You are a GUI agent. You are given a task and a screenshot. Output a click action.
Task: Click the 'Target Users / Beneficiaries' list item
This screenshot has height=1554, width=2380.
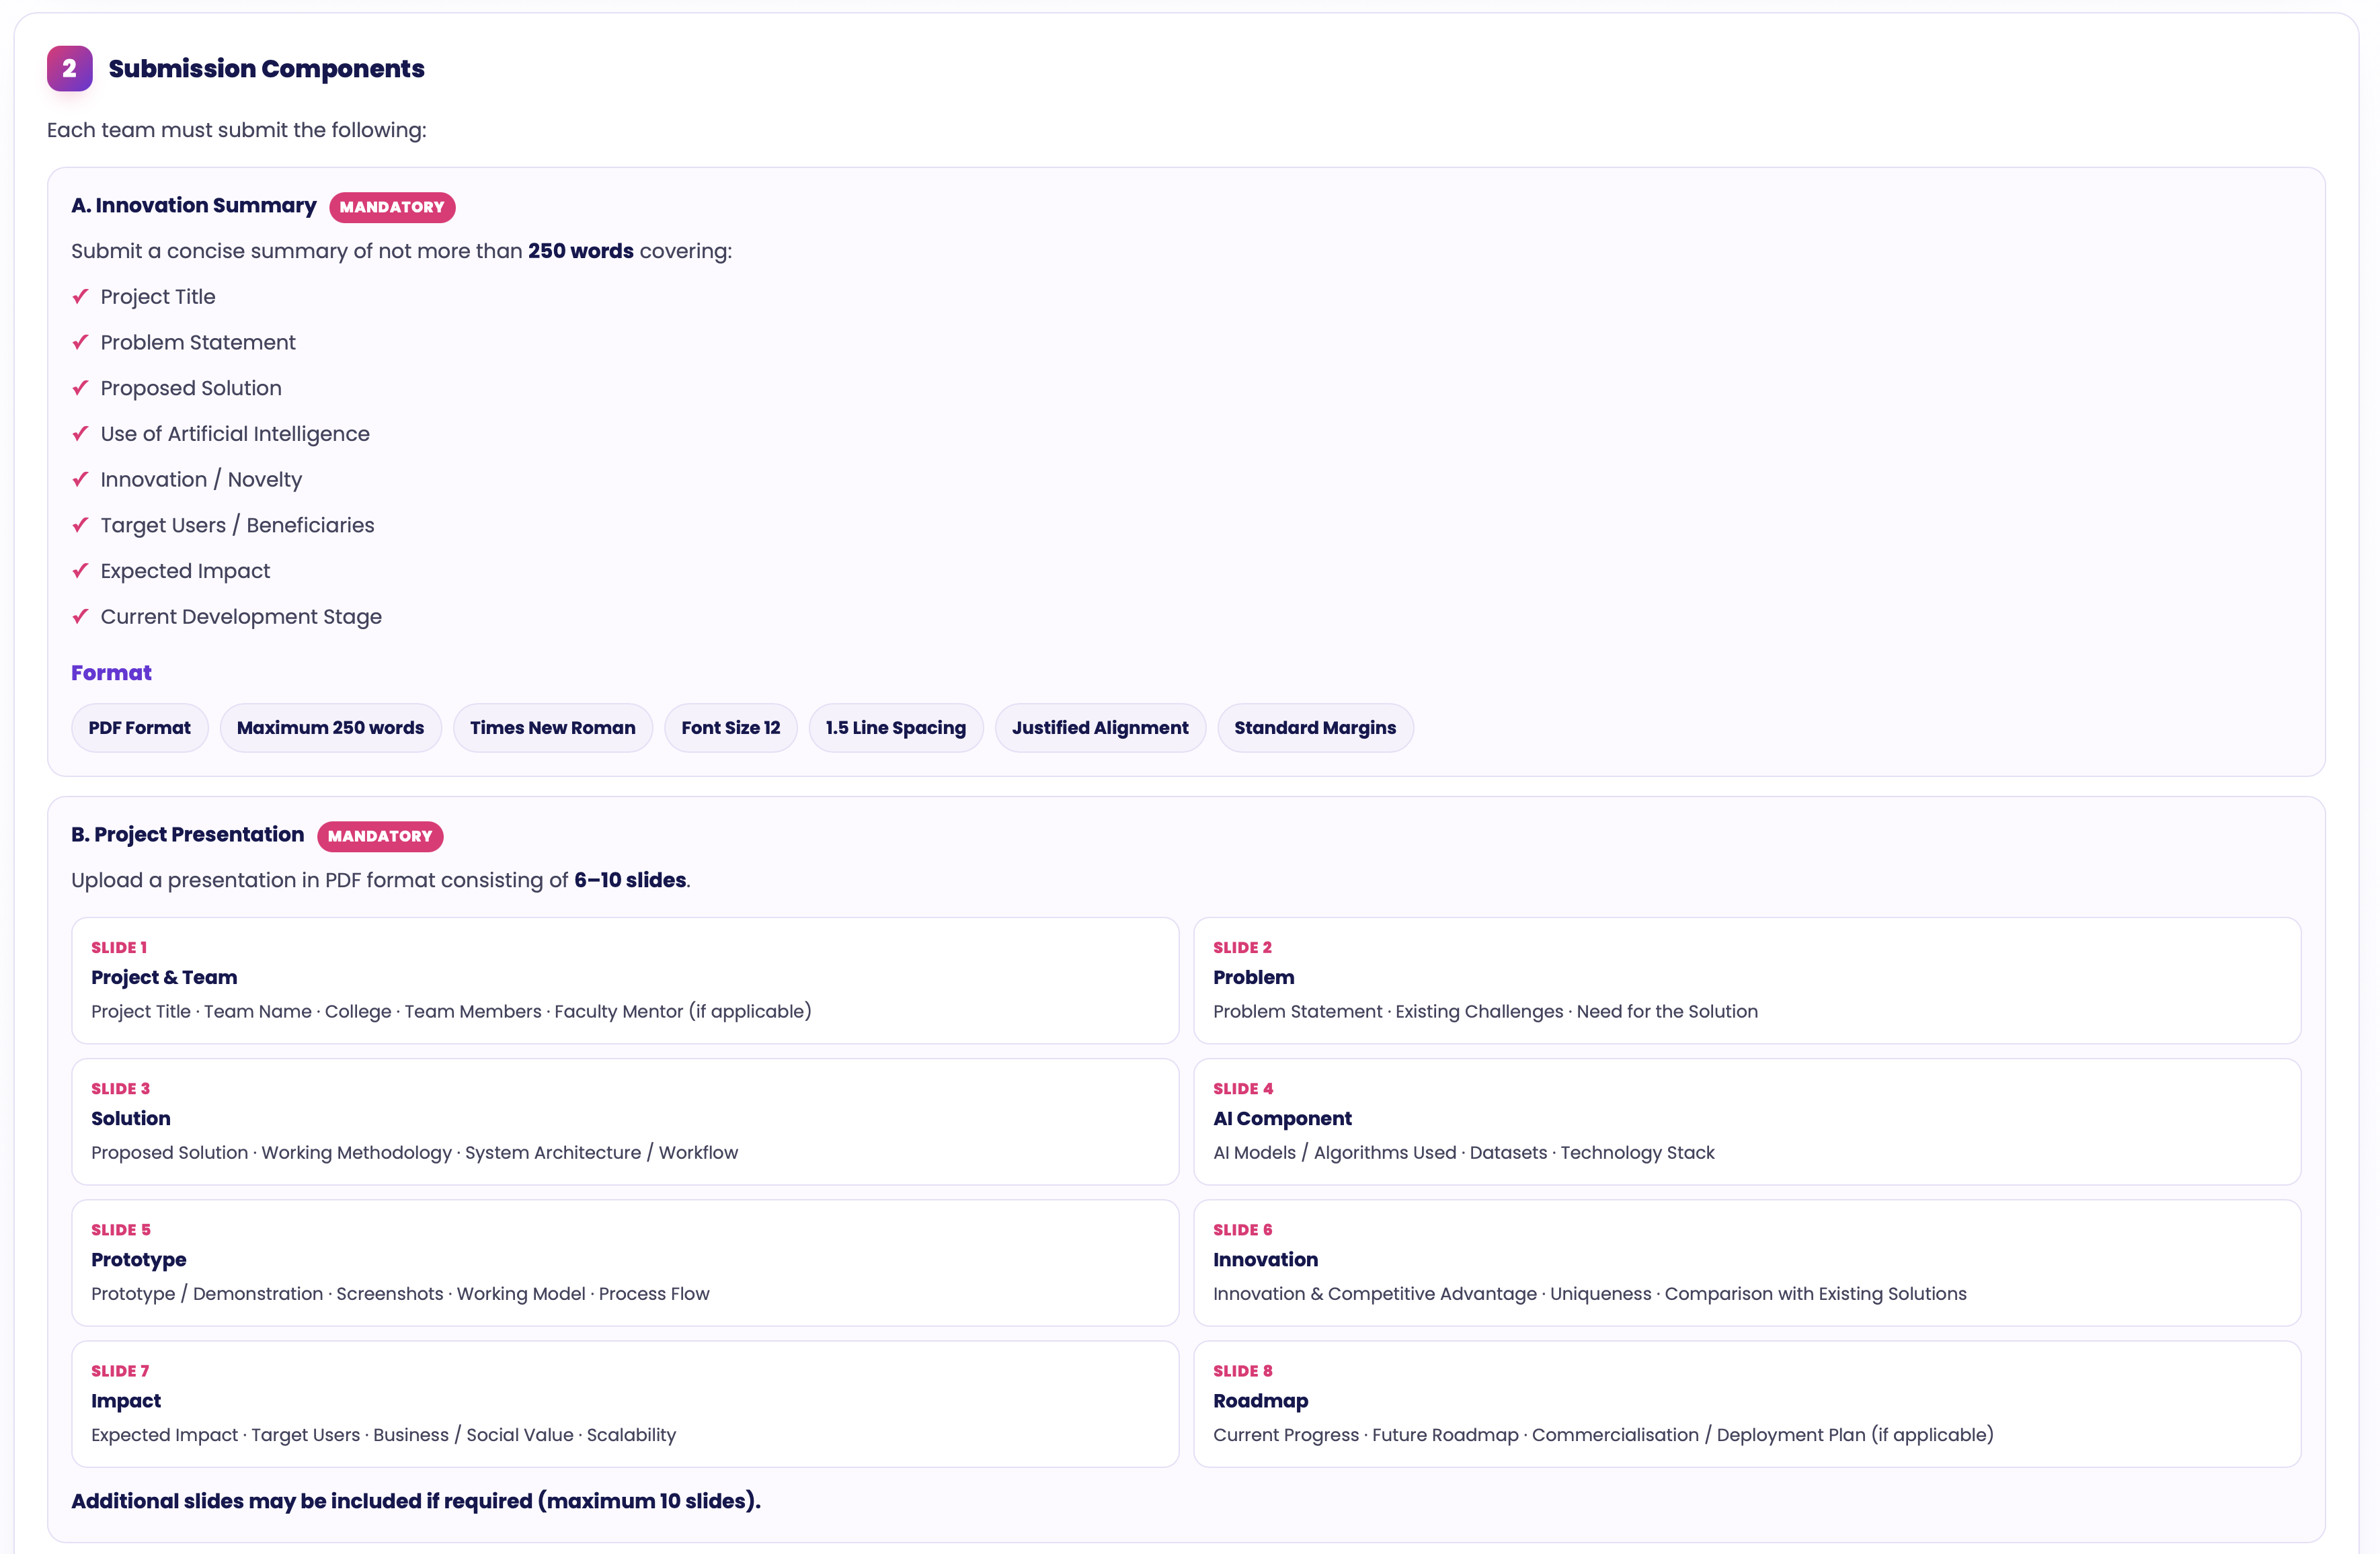click(x=237, y=525)
